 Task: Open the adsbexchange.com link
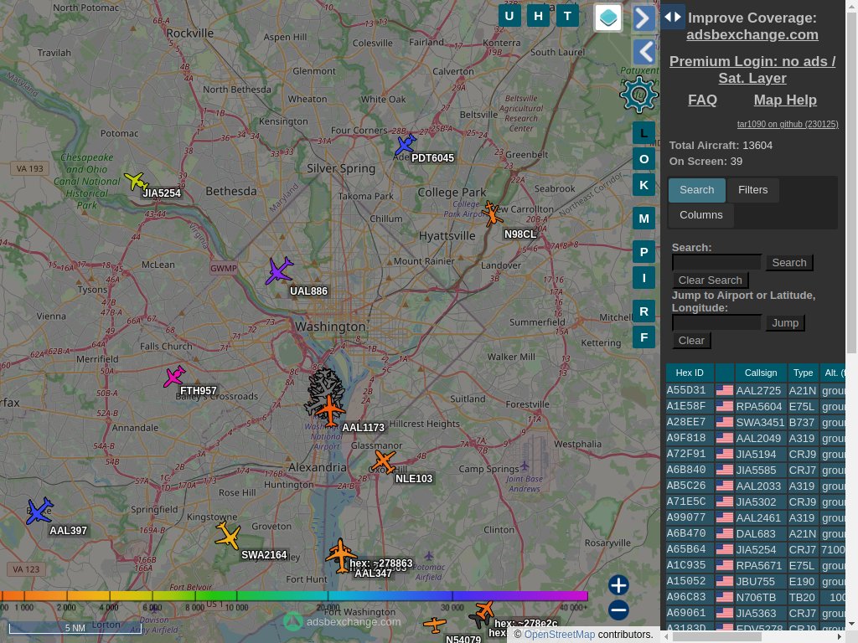(x=752, y=34)
